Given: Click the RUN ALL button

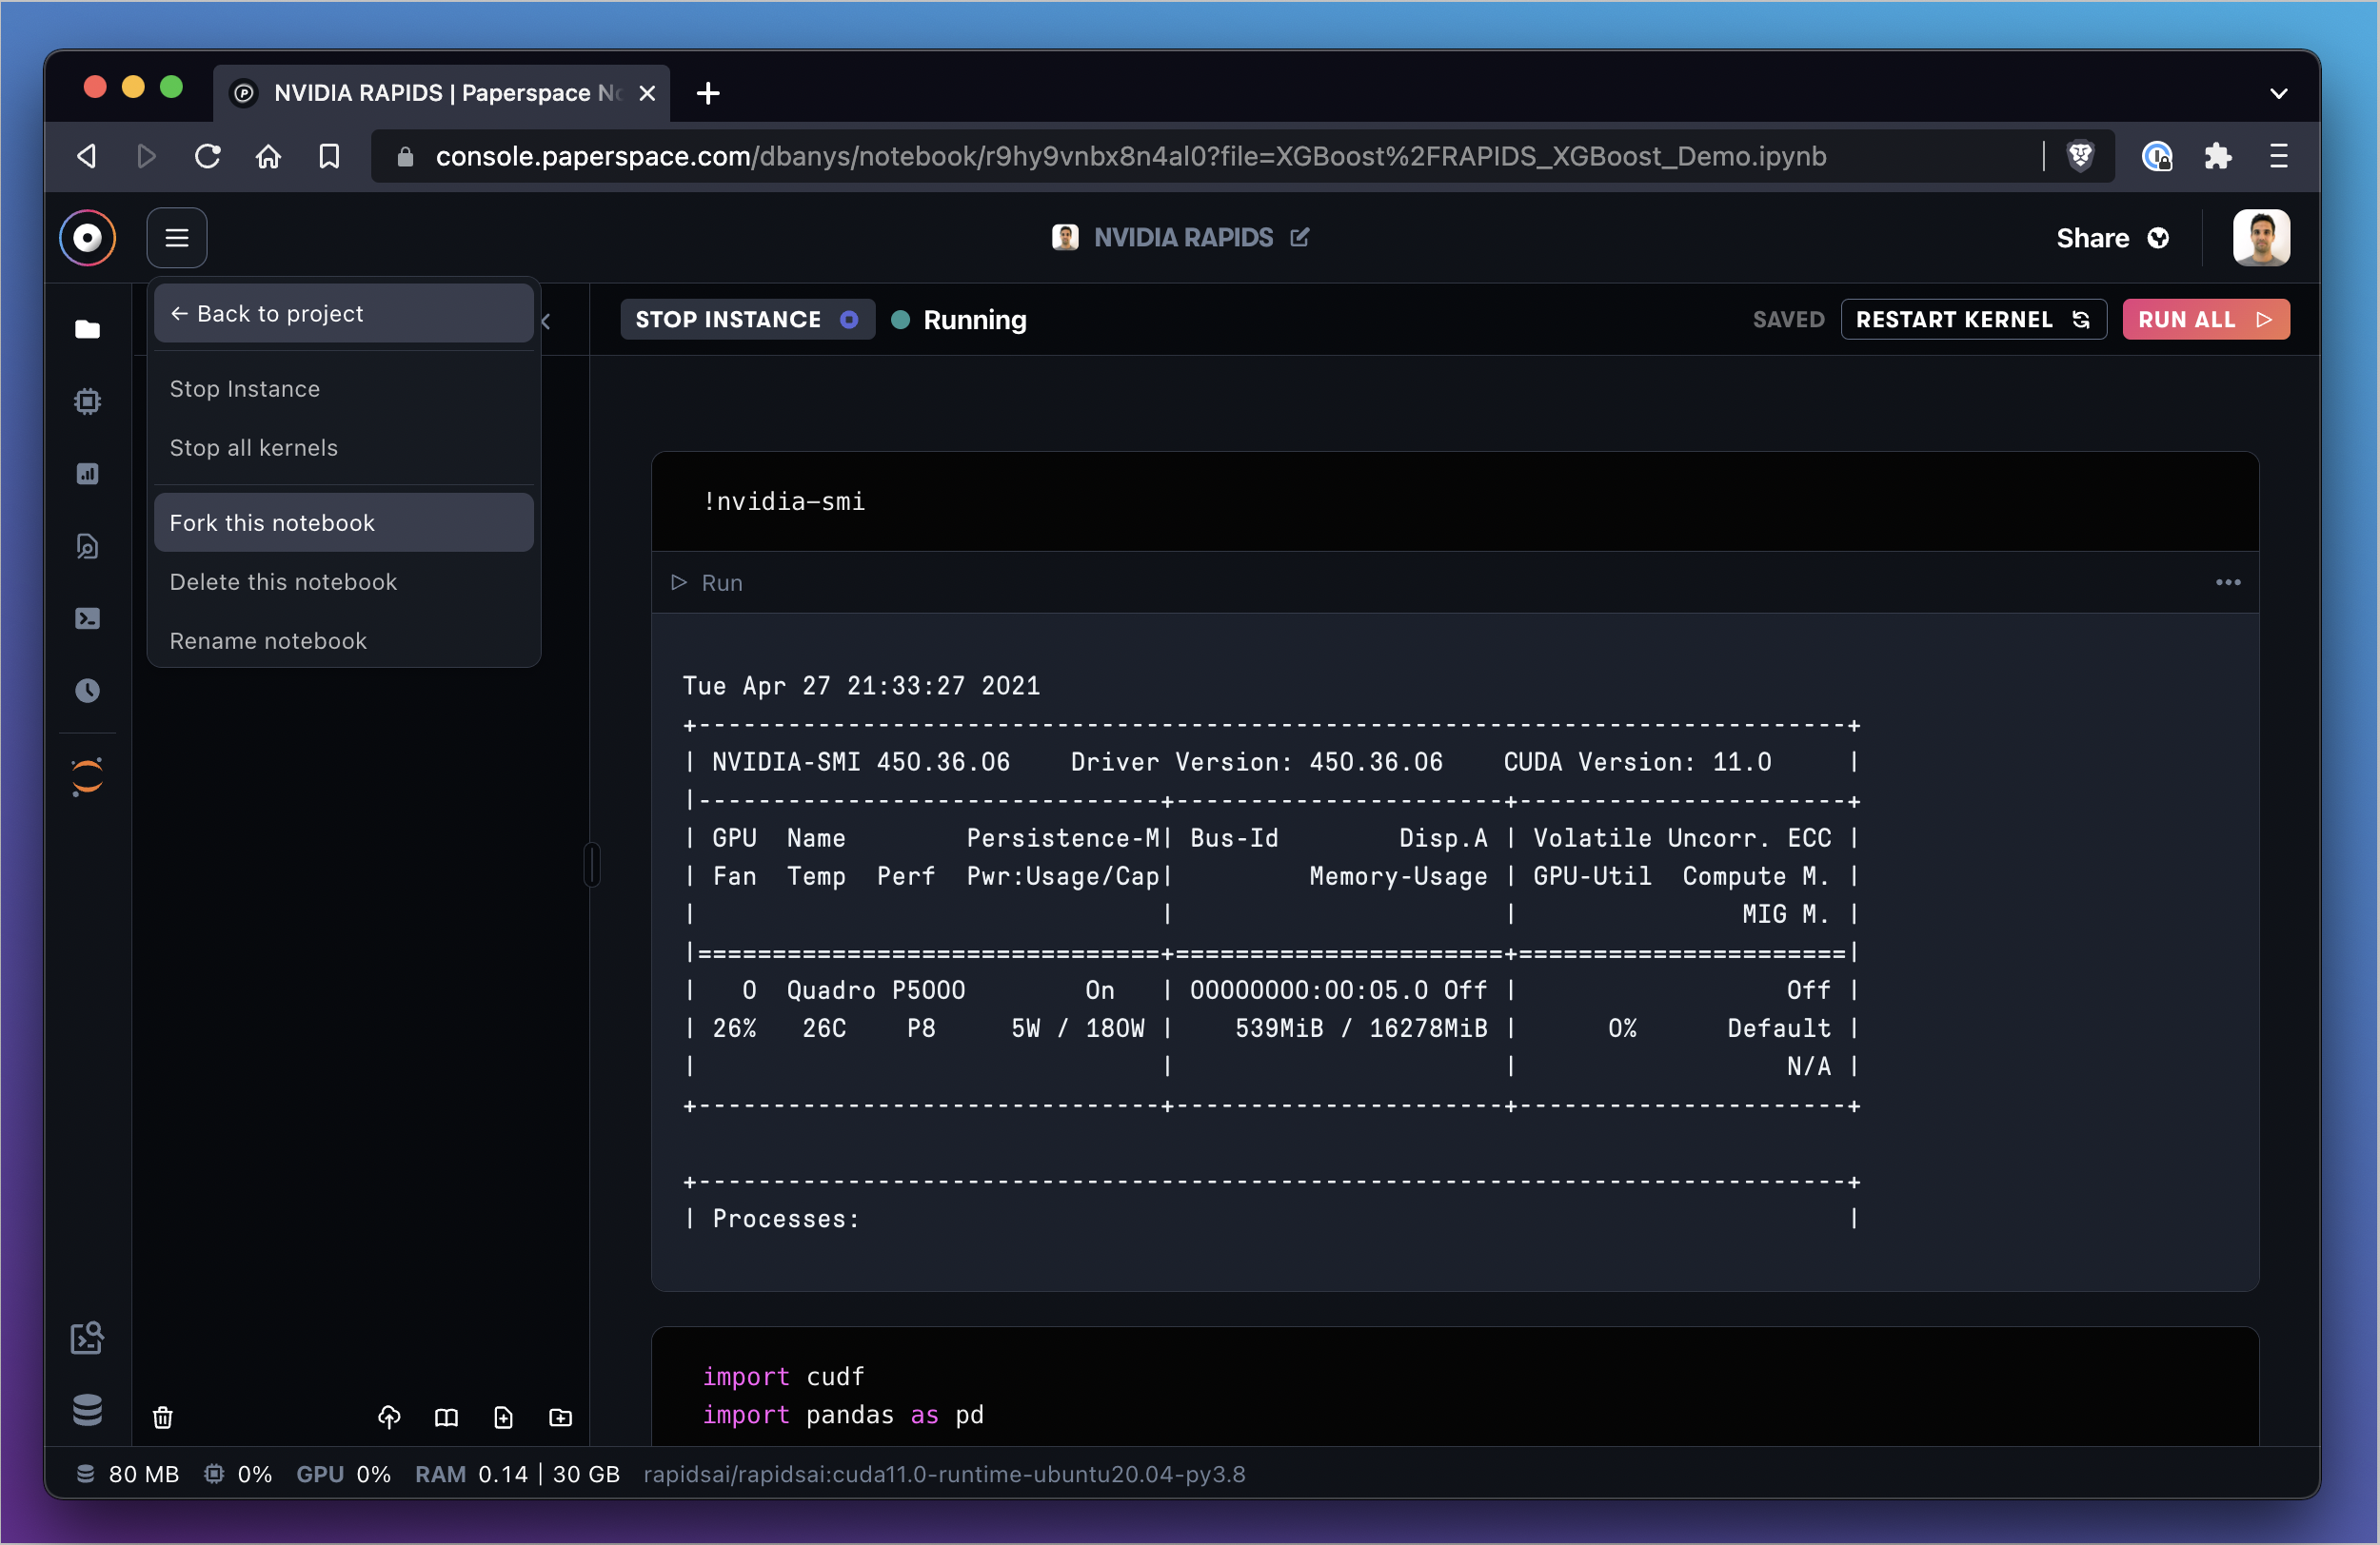Looking at the screenshot, I should [x=2206, y=320].
